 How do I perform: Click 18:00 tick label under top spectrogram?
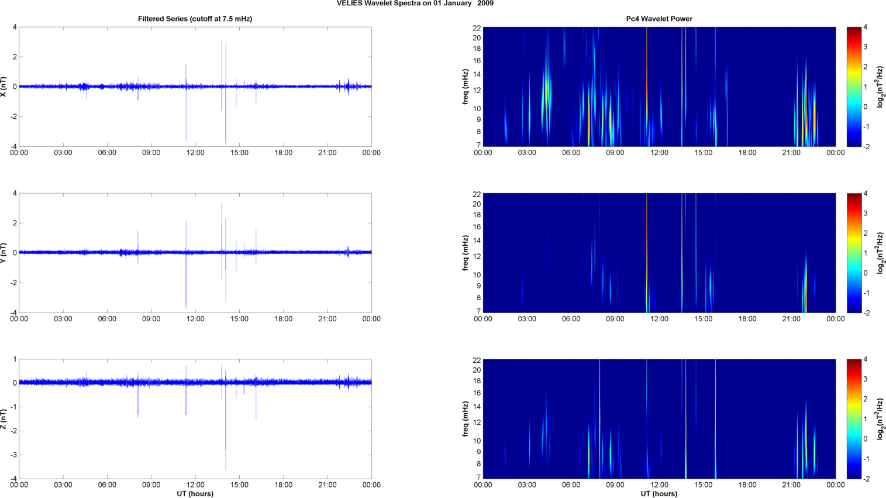(747, 153)
